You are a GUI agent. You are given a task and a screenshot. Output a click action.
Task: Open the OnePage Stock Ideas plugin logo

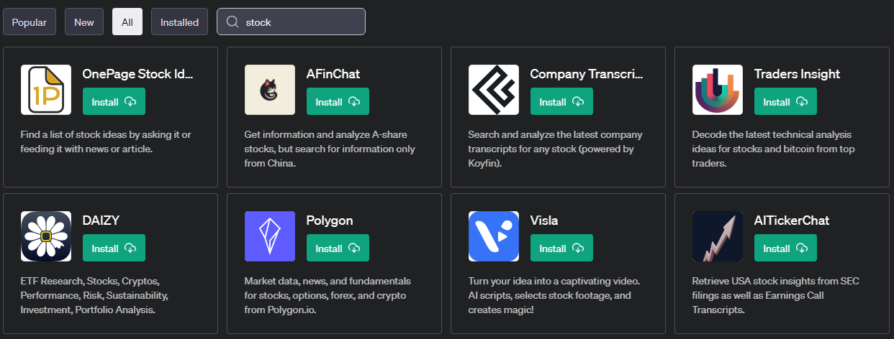[46, 90]
